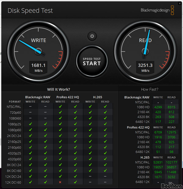Click Blackmagic RAW 6480 12K write value 117
Viewport: 183px width, 189px height.
coord(158,122)
